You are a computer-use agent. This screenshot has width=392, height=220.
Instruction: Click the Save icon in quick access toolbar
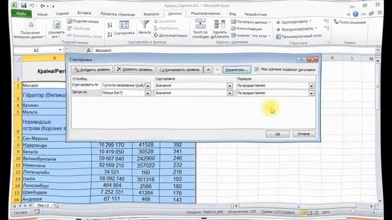(23, 5)
